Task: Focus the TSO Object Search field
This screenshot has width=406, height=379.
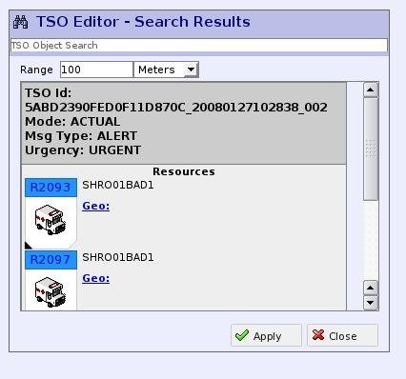Action: pyautogui.click(x=199, y=46)
